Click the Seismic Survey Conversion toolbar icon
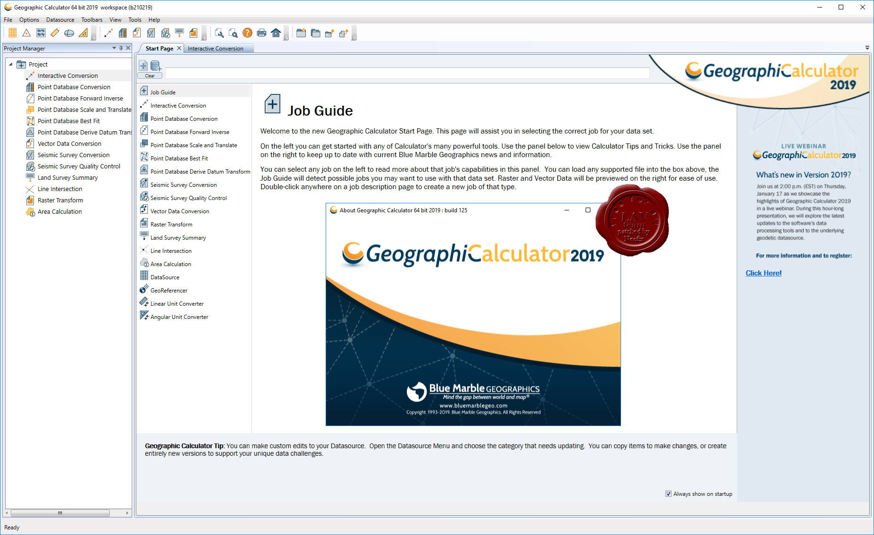This screenshot has width=874, height=535. pyautogui.click(x=151, y=33)
